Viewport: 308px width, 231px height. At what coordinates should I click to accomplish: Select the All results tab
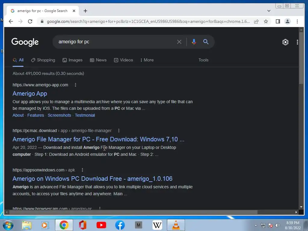coord(18,60)
